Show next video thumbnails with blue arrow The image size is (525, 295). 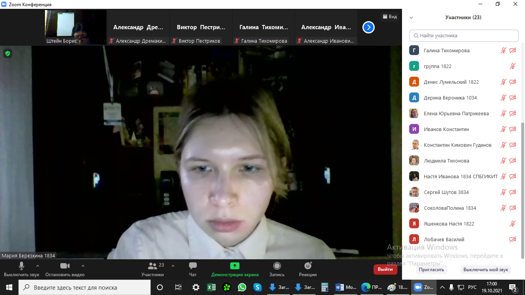pos(368,27)
